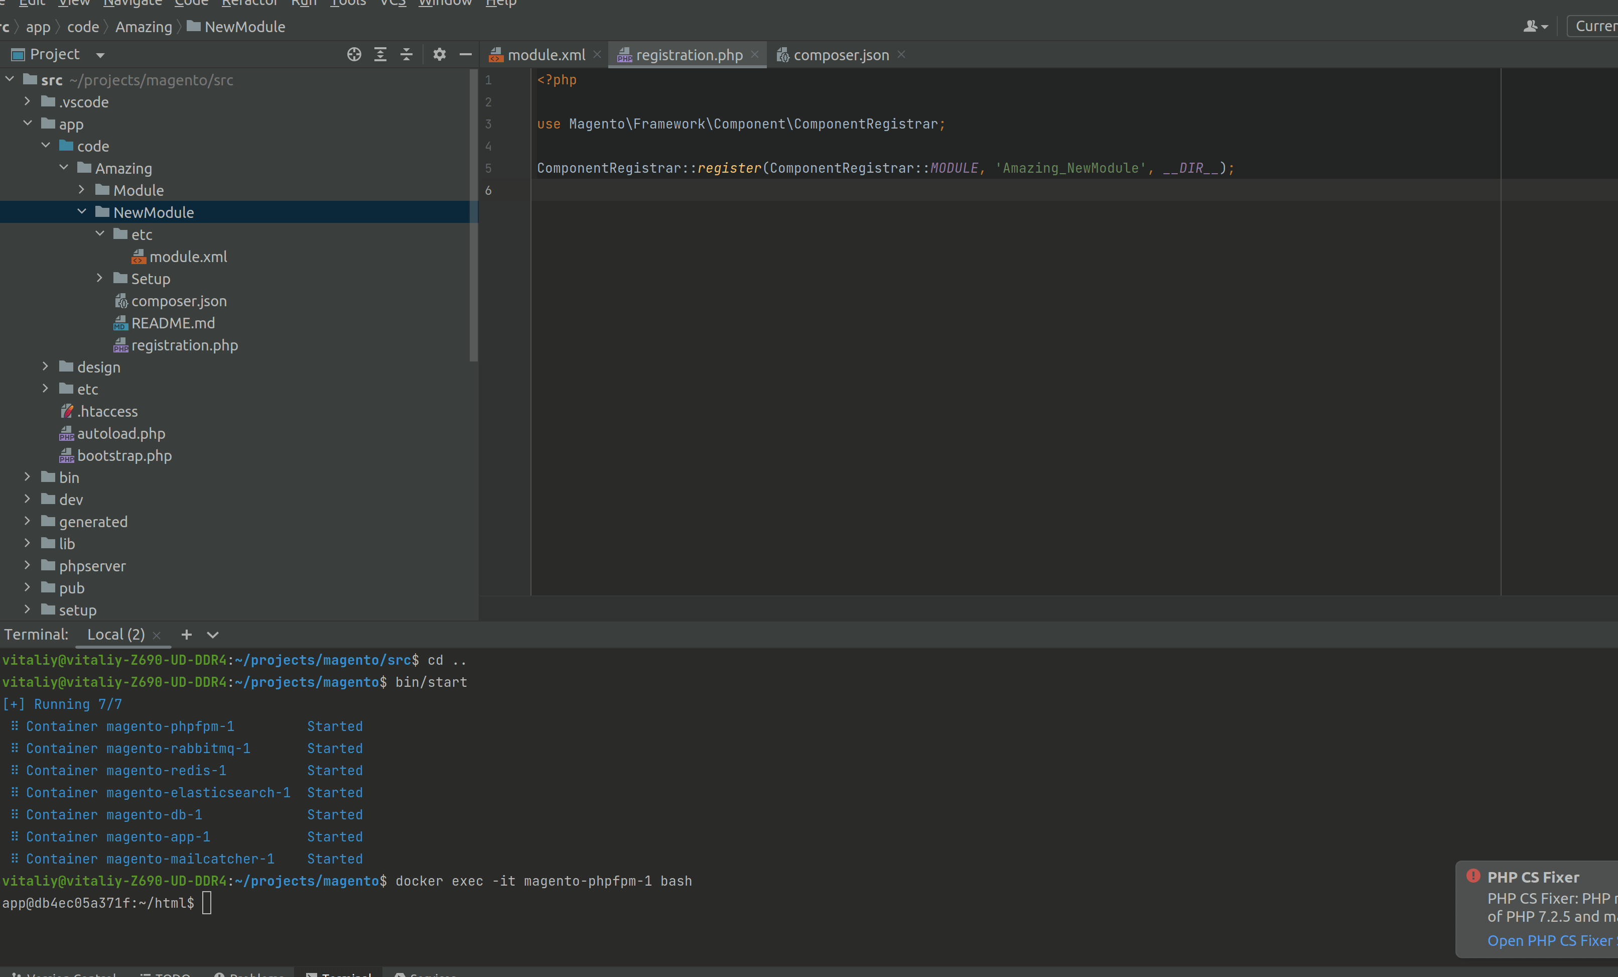Expand the Setup folder
The width and height of the screenshot is (1618, 977).
[x=100, y=278]
